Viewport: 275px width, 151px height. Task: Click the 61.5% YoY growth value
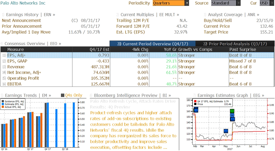coord(171,73)
